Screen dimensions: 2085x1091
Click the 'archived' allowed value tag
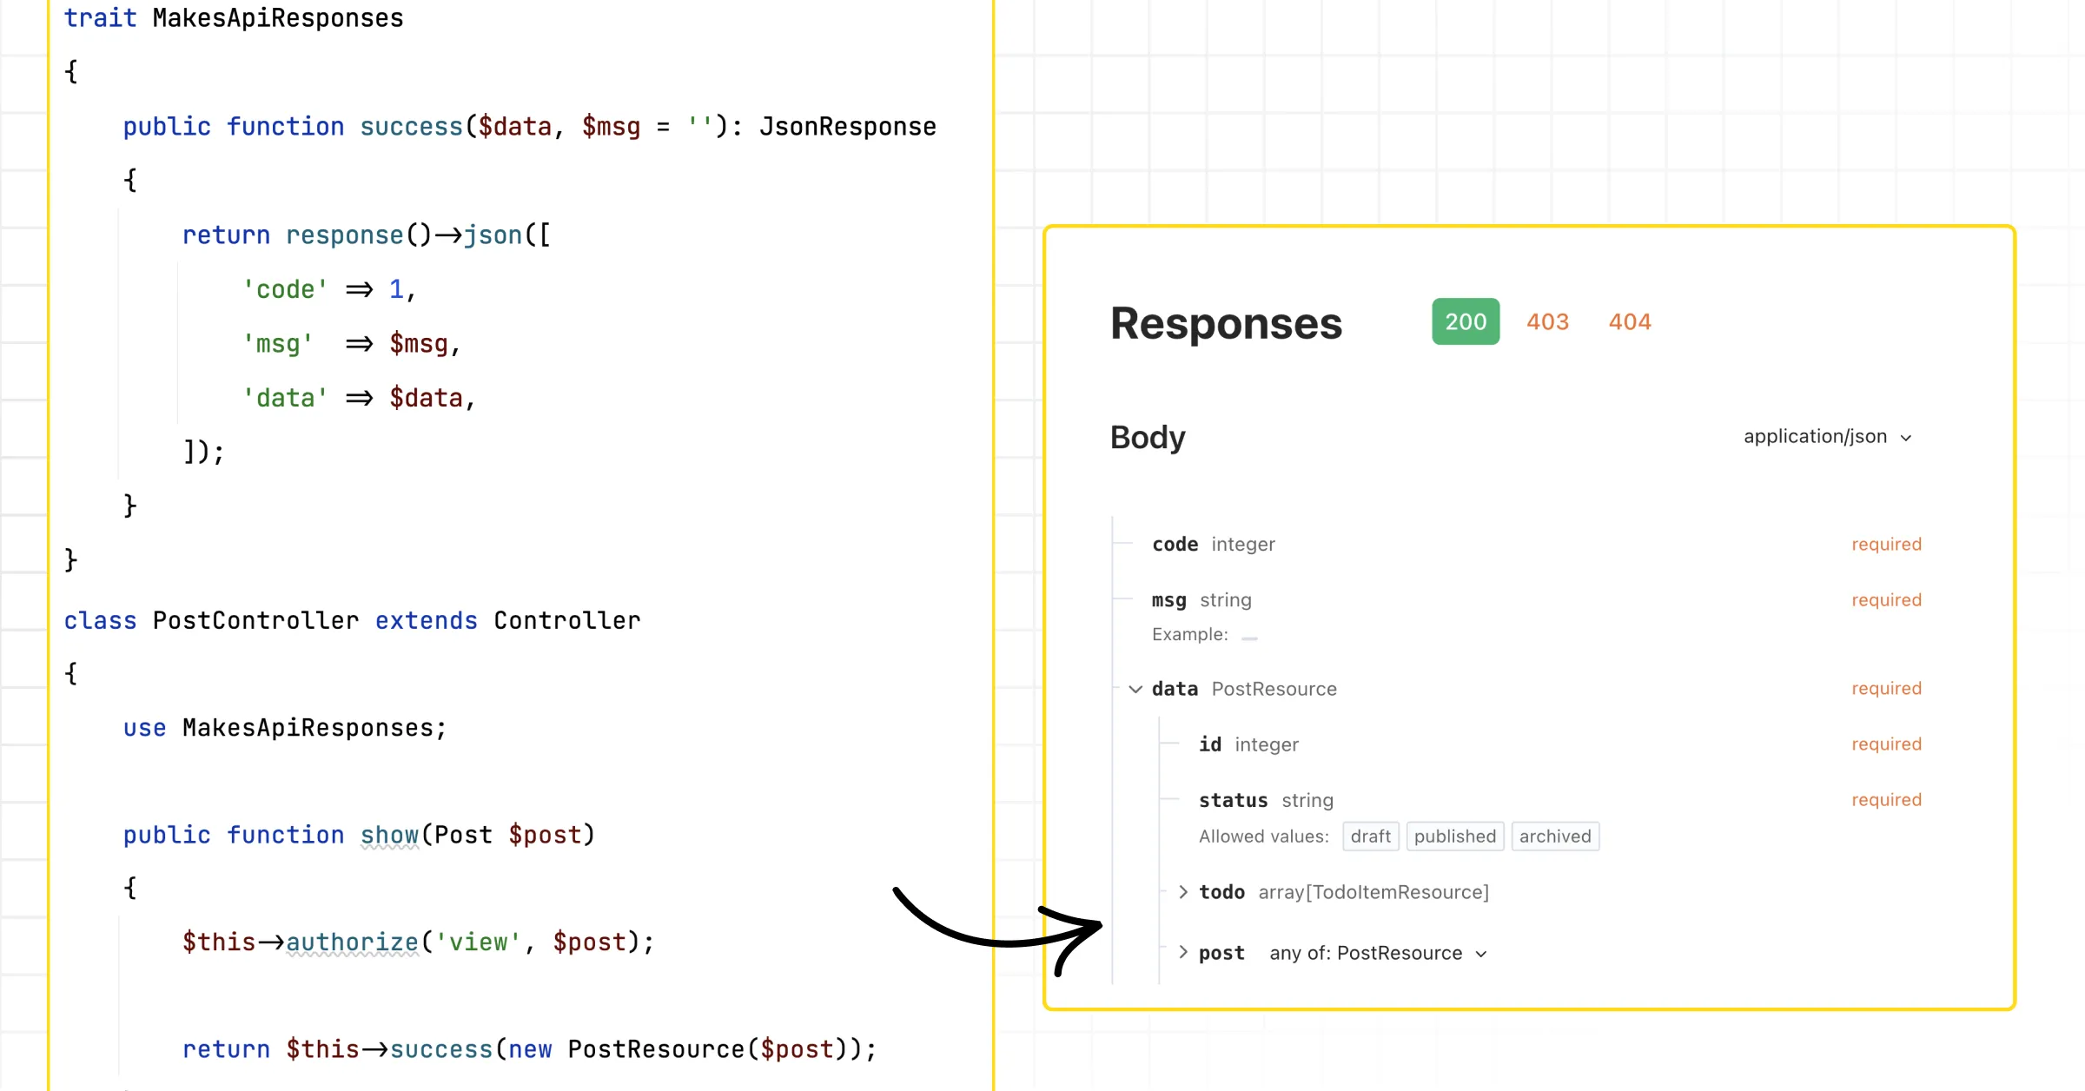[x=1555, y=836]
